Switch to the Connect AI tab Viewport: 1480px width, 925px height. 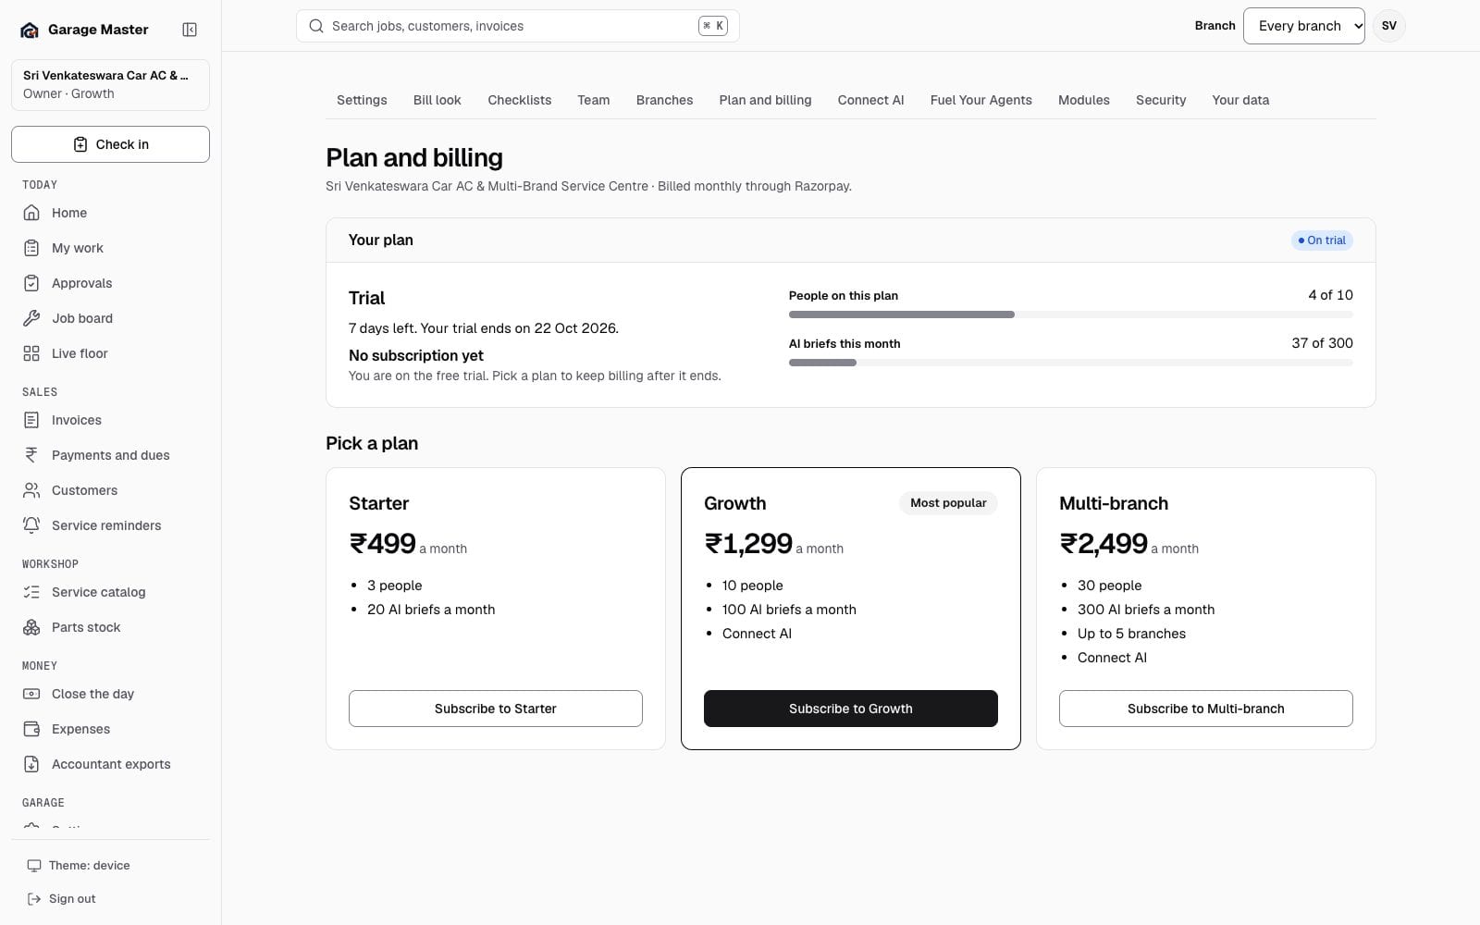coord(870,100)
